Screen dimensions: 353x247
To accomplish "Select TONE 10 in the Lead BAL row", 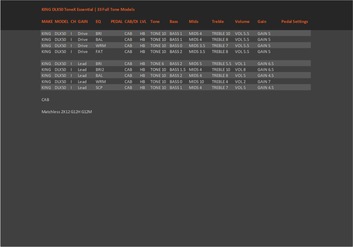I will [158, 75].
